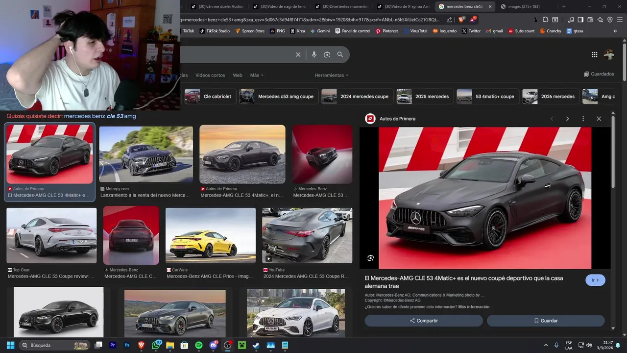The image size is (627, 353).
Task: Open the Windows Start menu
Action: [x=10, y=345]
